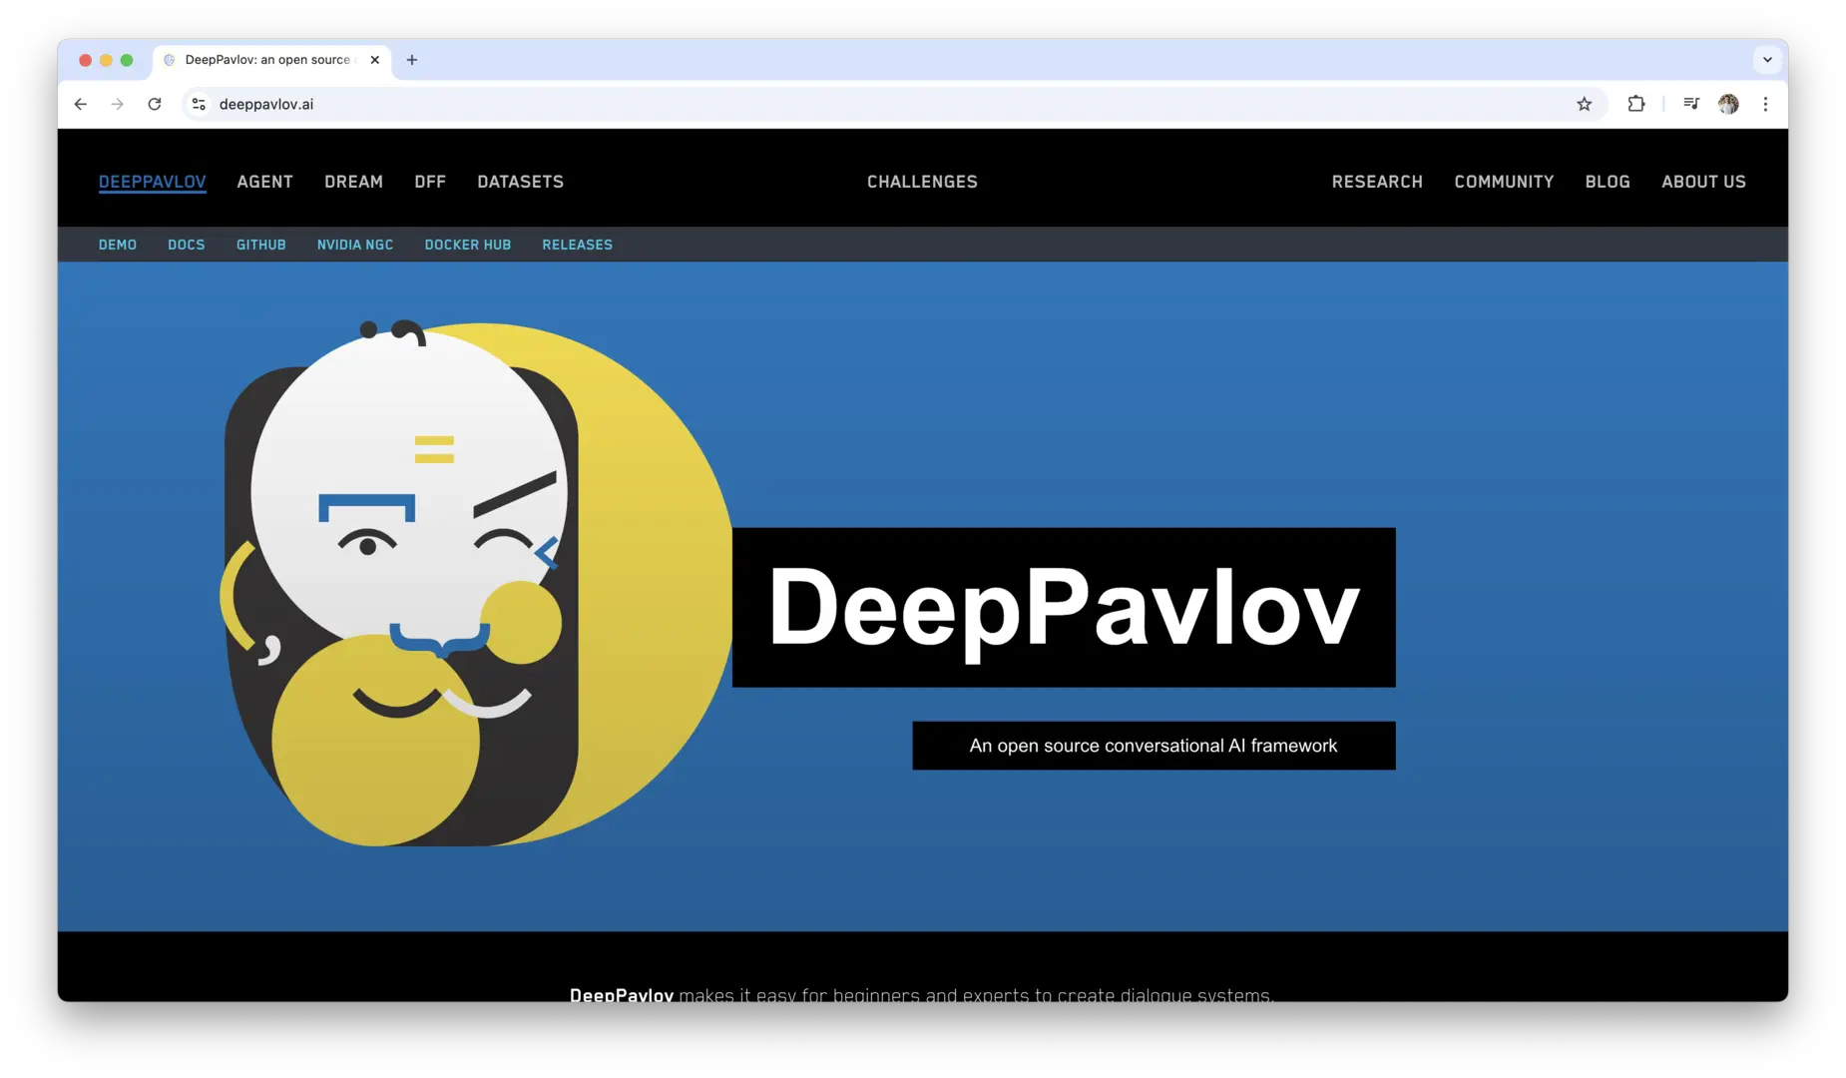Reload the DeepPavlov page
Screen dimensions: 1846x1078
156,104
